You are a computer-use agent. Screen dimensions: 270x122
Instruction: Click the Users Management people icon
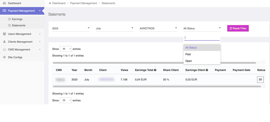coord(4,34)
